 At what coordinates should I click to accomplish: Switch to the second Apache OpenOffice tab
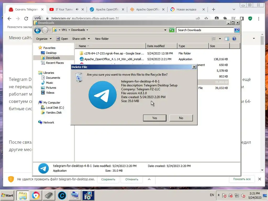148,9
